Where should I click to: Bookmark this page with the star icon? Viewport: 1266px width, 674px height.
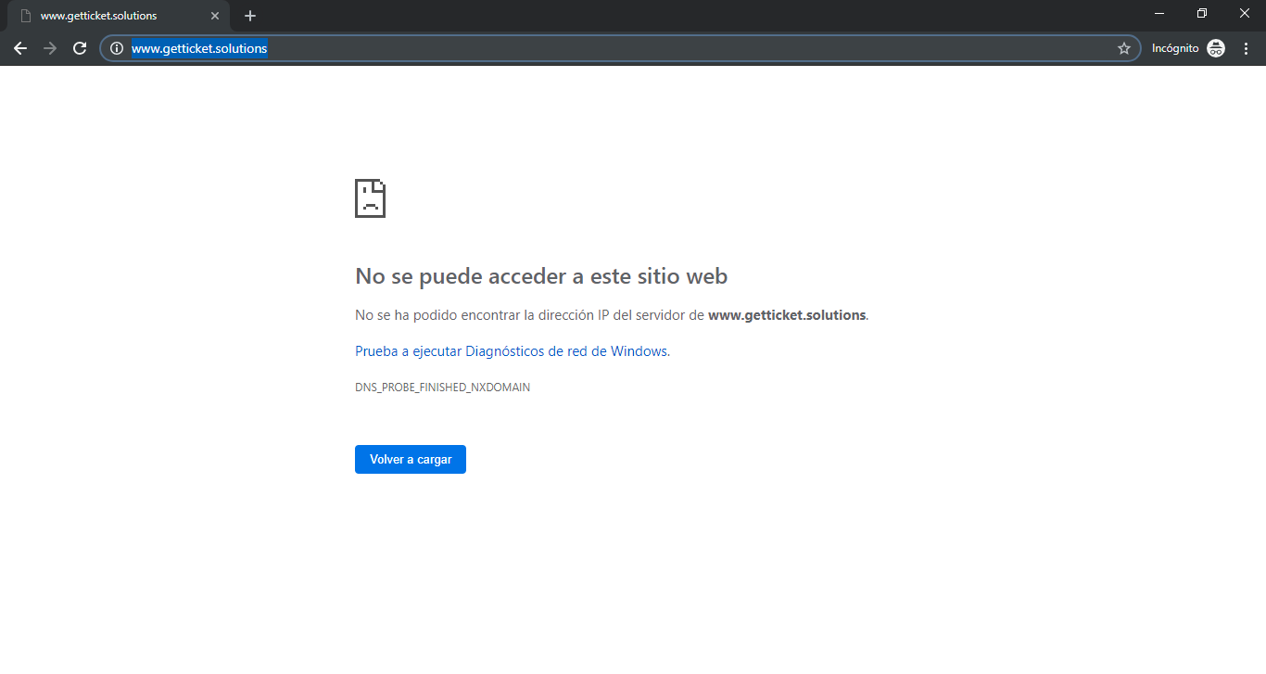(1124, 48)
